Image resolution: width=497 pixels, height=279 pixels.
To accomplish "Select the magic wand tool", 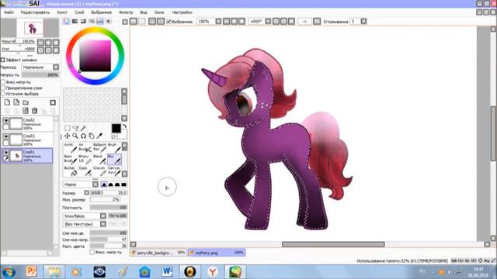I will (83, 128).
